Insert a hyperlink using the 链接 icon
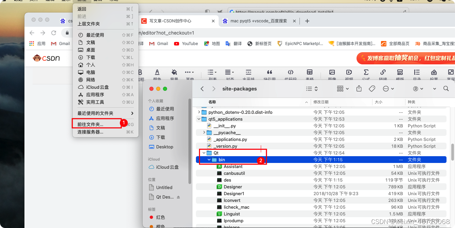Screen dimensions: 455x228 [383, 73]
